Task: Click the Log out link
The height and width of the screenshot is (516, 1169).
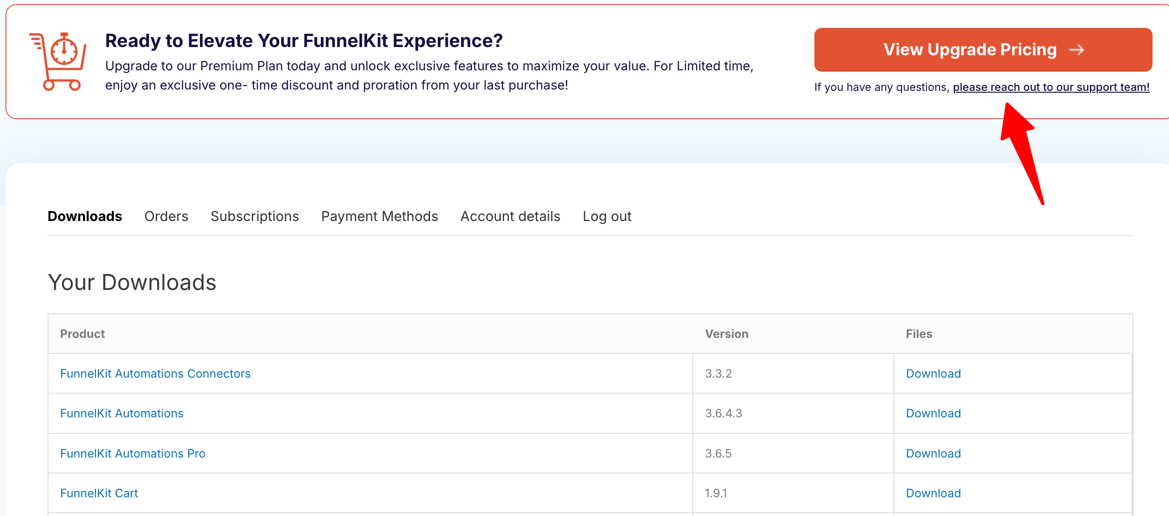Action: click(606, 216)
